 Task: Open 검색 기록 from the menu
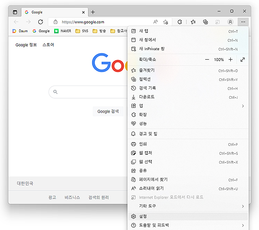pyautogui.click(x=188, y=88)
